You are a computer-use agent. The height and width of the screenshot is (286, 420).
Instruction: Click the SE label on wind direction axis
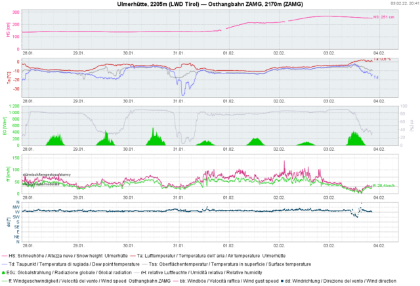click(16, 227)
